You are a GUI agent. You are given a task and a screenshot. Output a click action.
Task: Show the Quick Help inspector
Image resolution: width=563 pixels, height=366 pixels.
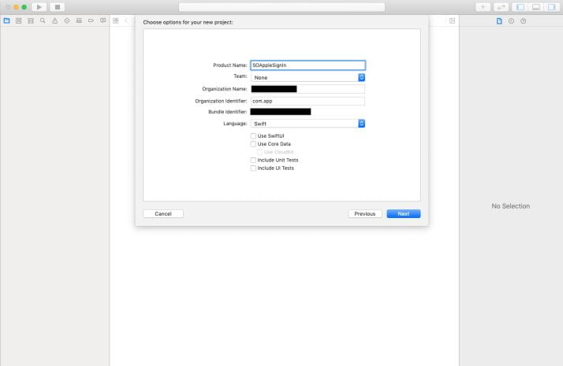click(523, 20)
